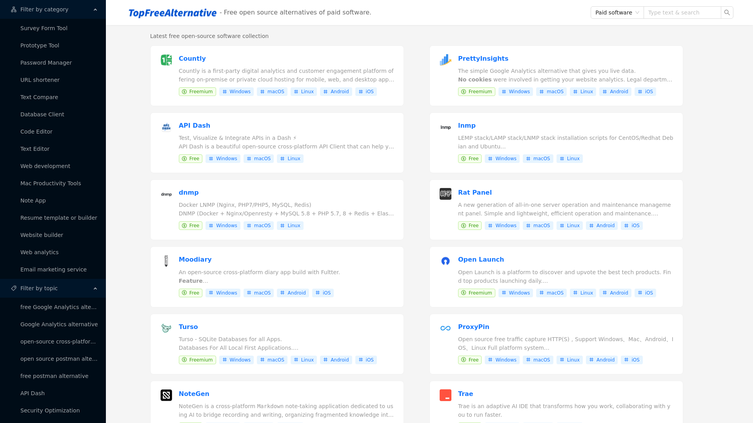Click the Countly app logo icon

coord(166,60)
